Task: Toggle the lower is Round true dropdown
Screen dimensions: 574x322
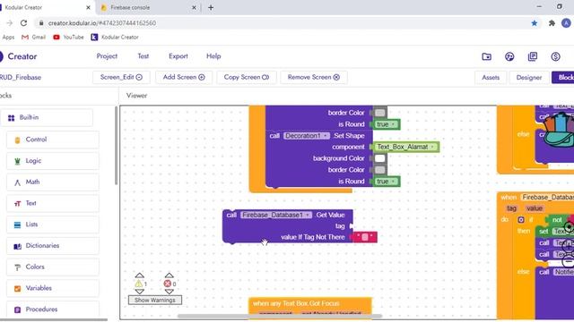Action: point(387,182)
